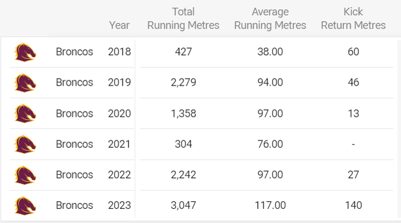Open the Broncos team name for 2023

(x=75, y=205)
